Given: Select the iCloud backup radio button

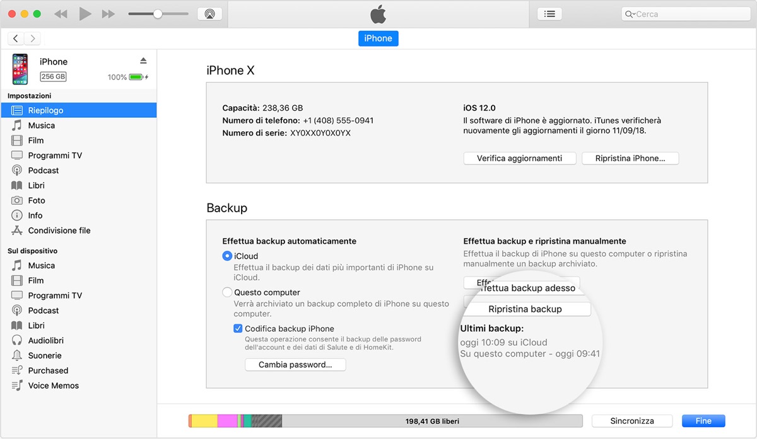Looking at the screenshot, I should 227,256.
